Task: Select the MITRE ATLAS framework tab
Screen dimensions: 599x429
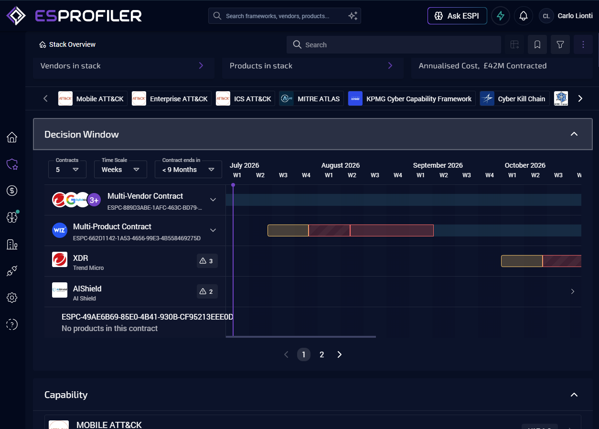Action: coord(311,99)
